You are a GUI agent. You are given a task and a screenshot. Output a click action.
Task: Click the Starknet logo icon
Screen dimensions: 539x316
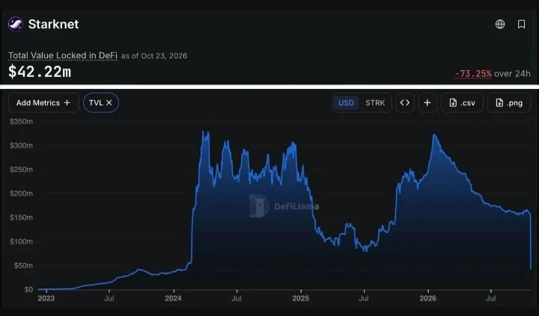pos(16,24)
